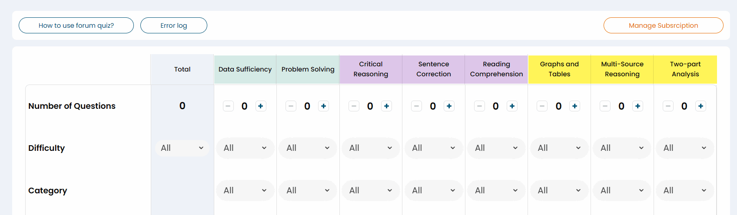Decrease Data Sufficiency count with minus
The width and height of the screenshot is (737, 215).
229,106
